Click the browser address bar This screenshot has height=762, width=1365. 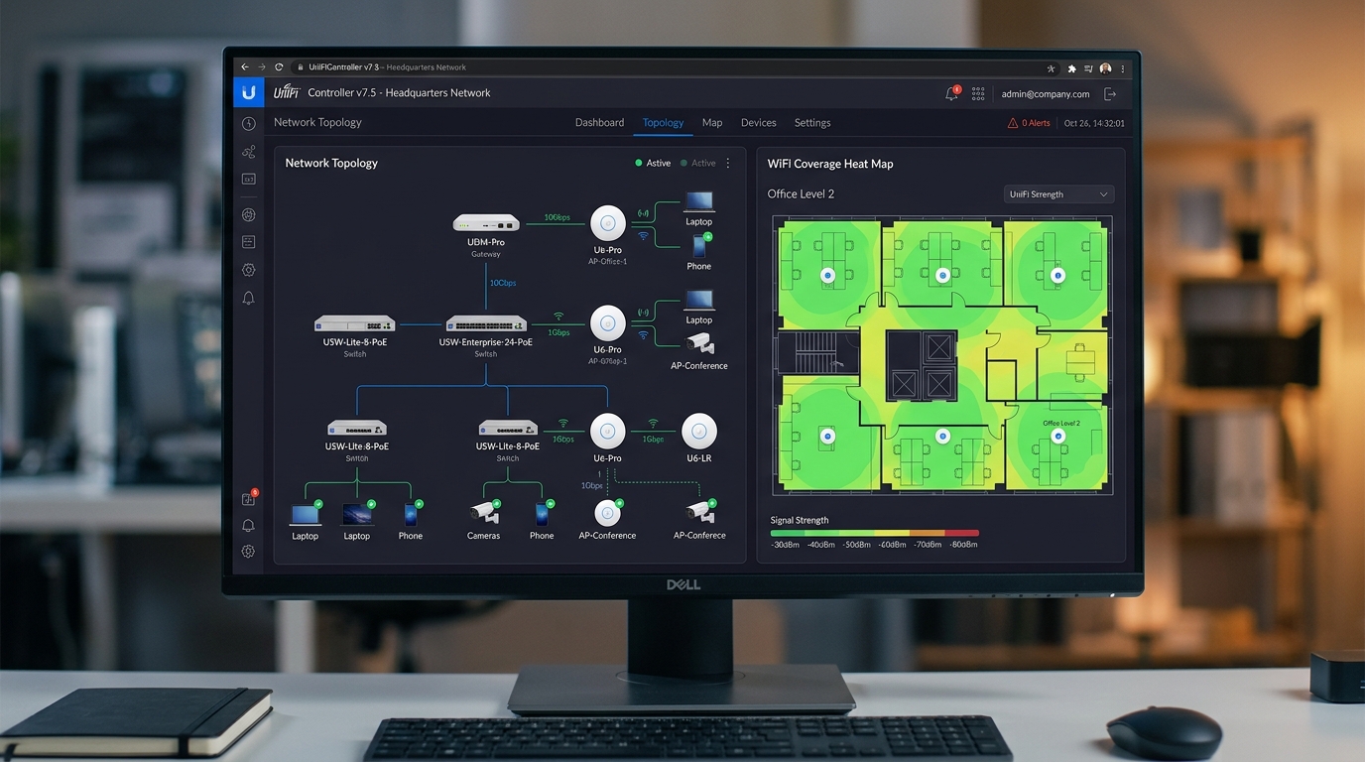[x=667, y=67]
